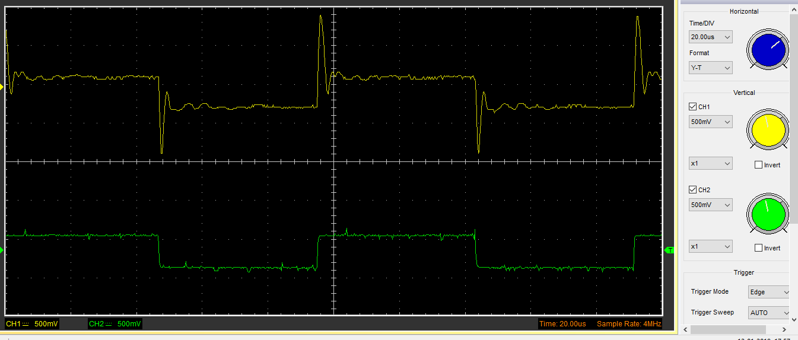Expand the Format Y-T dropdown
Image resolution: width=798 pixels, height=340 pixels.
coord(710,68)
